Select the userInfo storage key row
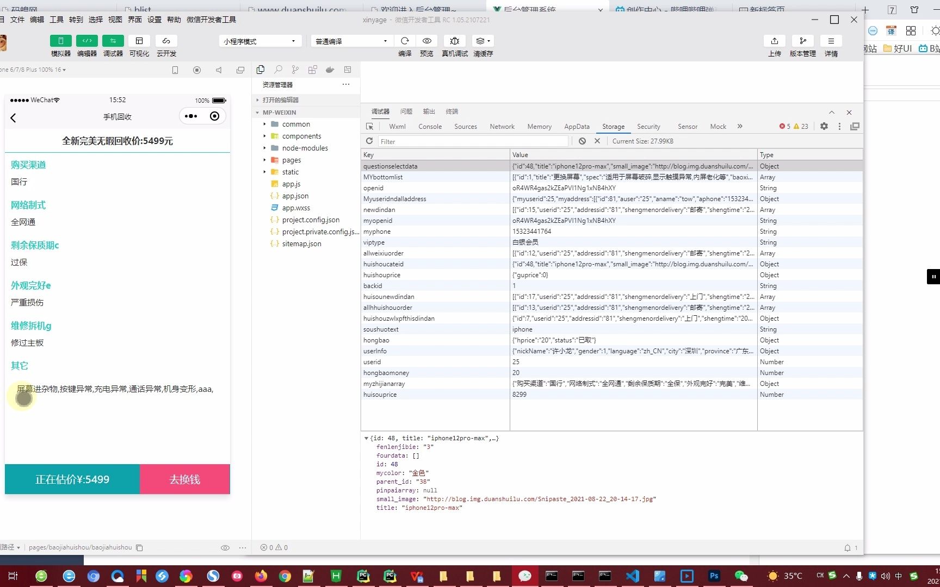This screenshot has width=940, height=587. 611,351
